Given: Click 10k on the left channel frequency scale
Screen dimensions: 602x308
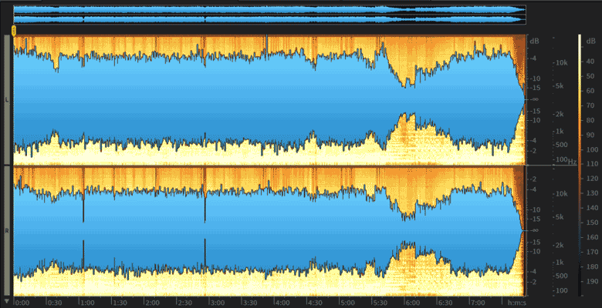Looking at the screenshot, I should (x=562, y=62).
